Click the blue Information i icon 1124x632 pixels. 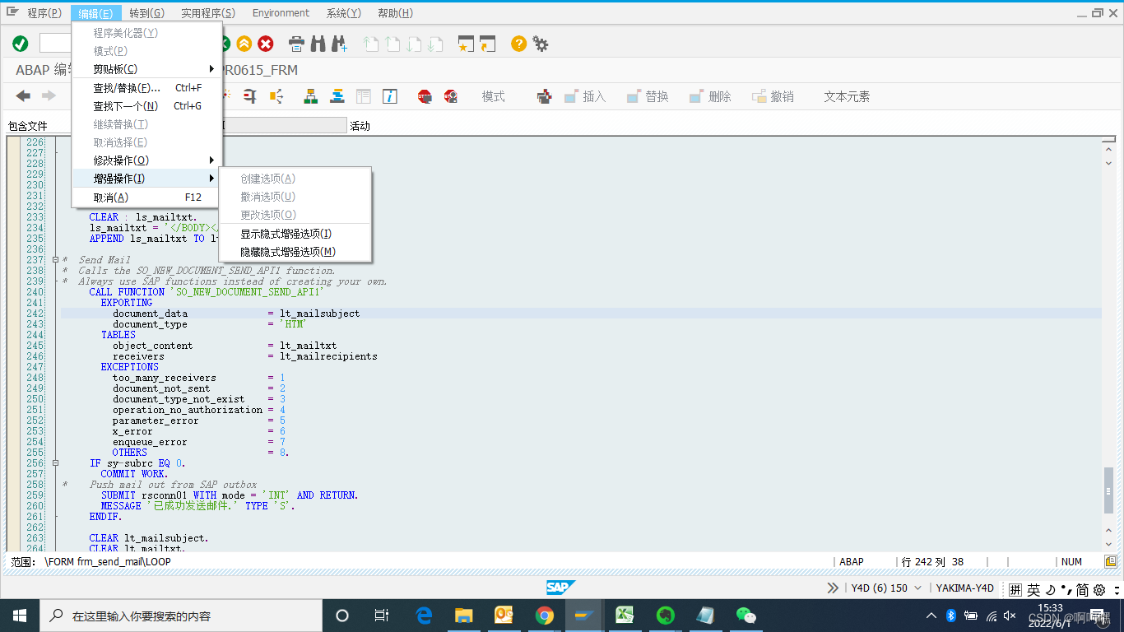(390, 96)
